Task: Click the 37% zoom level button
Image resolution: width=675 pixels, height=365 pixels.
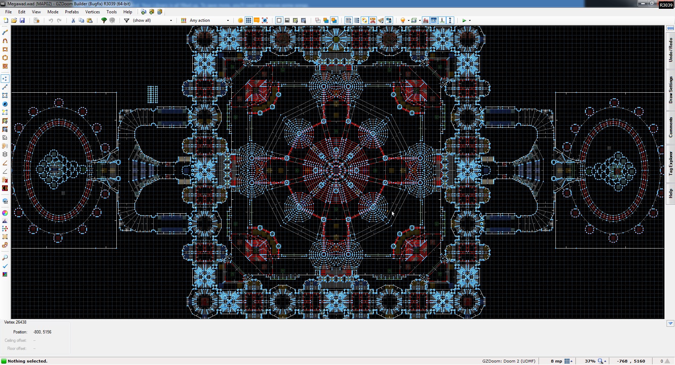Action: [x=590, y=361]
